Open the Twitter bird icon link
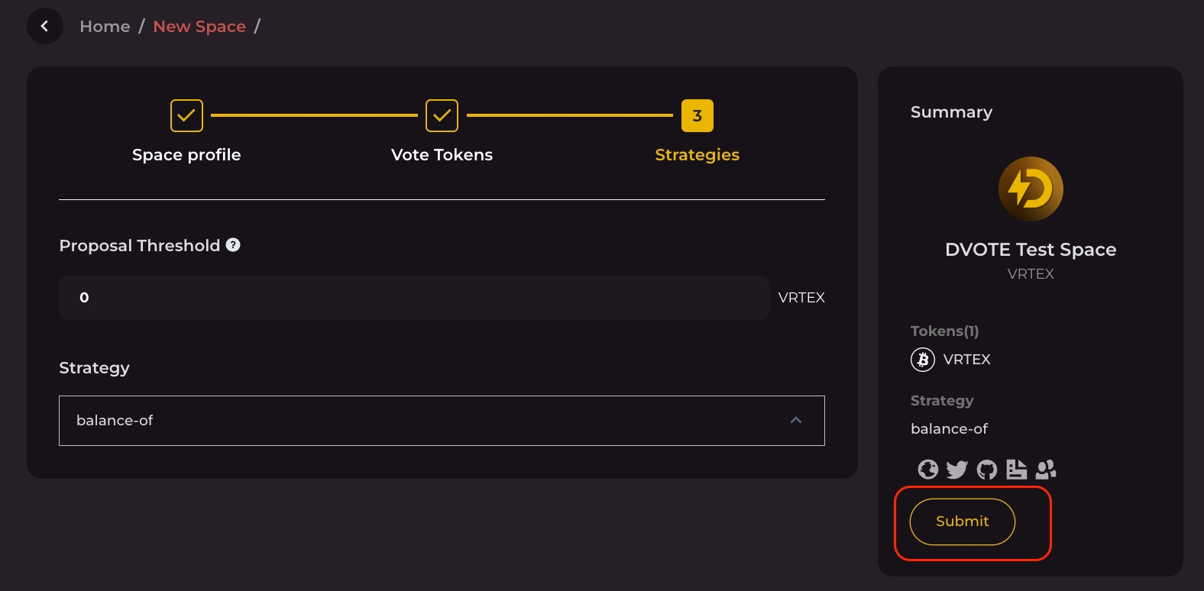 click(956, 469)
